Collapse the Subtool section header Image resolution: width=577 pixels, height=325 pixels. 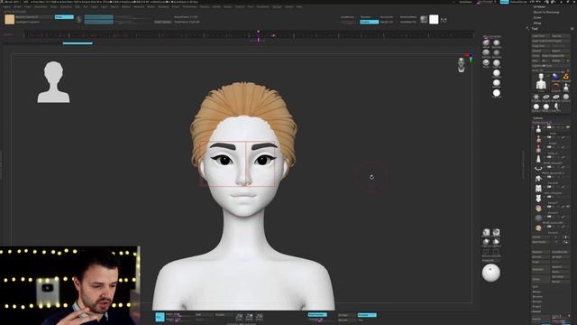(538, 118)
